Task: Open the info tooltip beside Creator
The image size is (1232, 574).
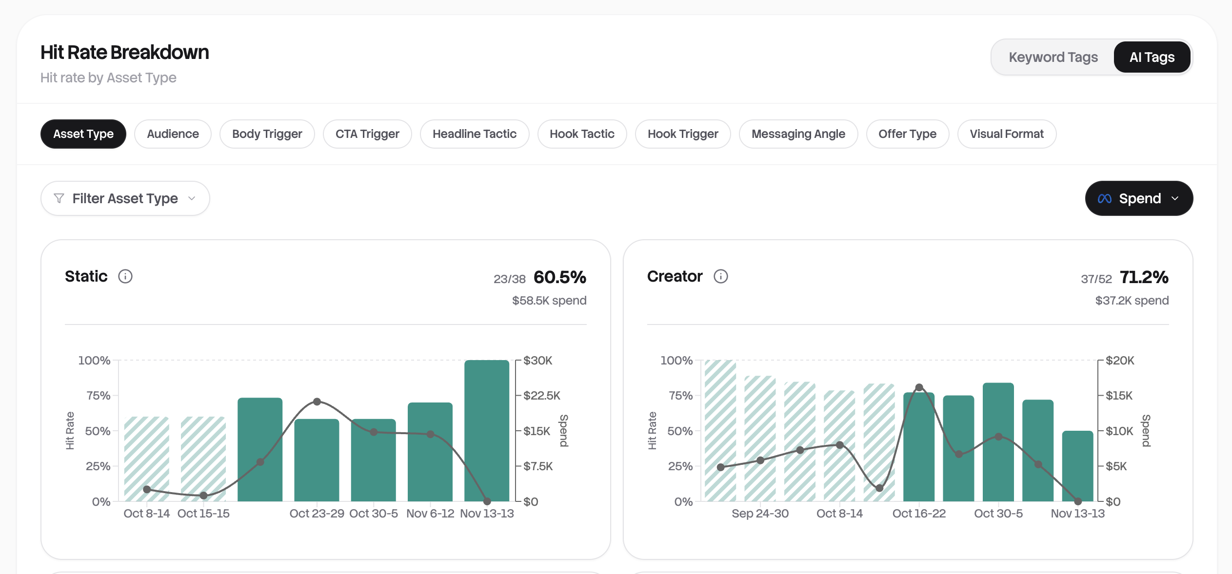Action: tap(721, 276)
